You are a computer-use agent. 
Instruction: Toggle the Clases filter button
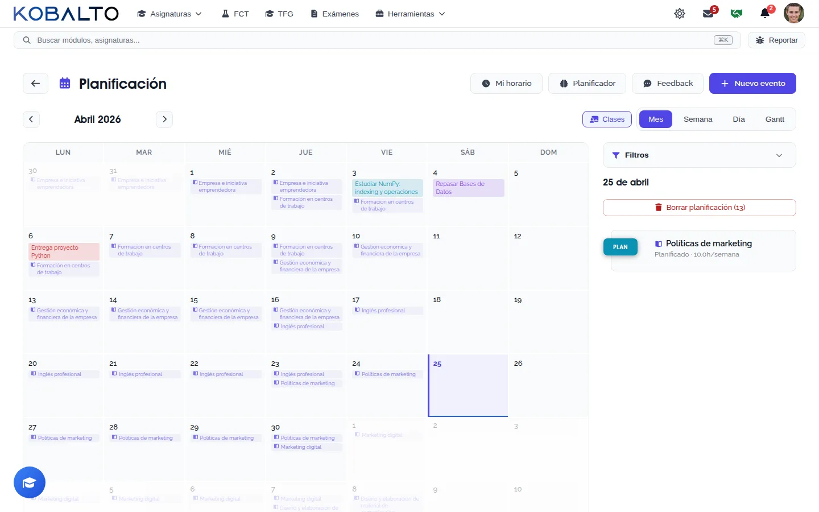(607, 119)
